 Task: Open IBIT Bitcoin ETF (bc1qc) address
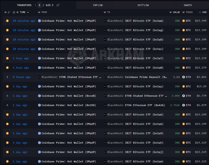pos(144,49)
